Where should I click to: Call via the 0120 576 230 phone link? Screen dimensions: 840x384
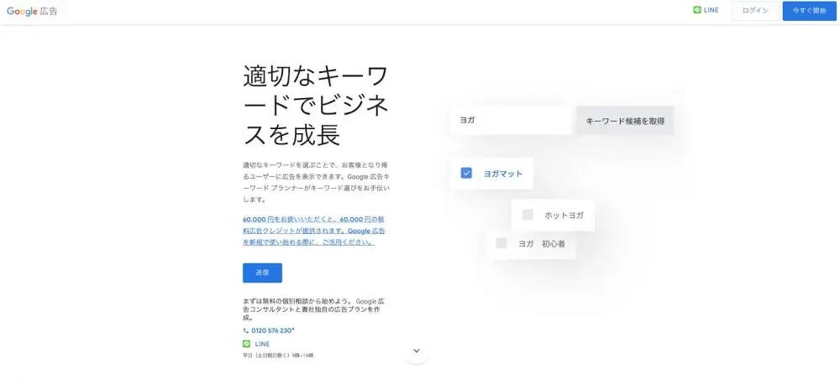(272, 330)
